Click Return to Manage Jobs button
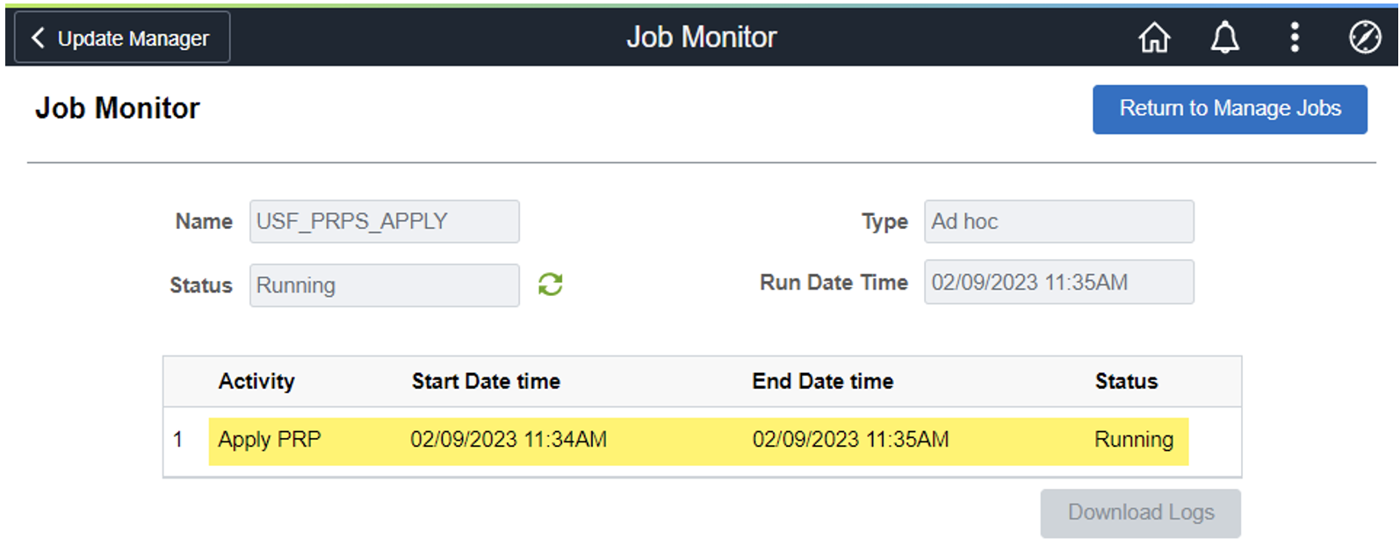1400x560 pixels. [1230, 109]
